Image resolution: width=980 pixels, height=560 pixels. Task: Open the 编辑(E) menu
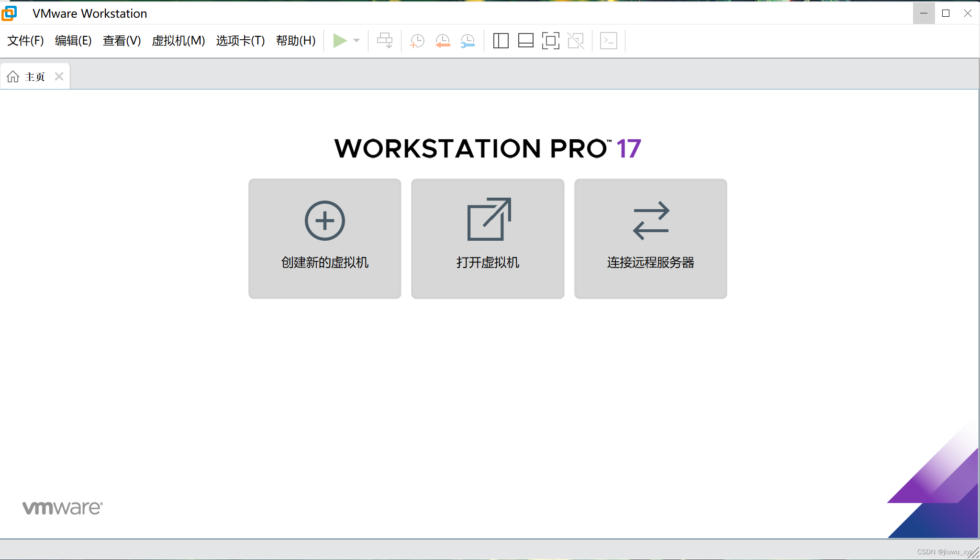[73, 41]
